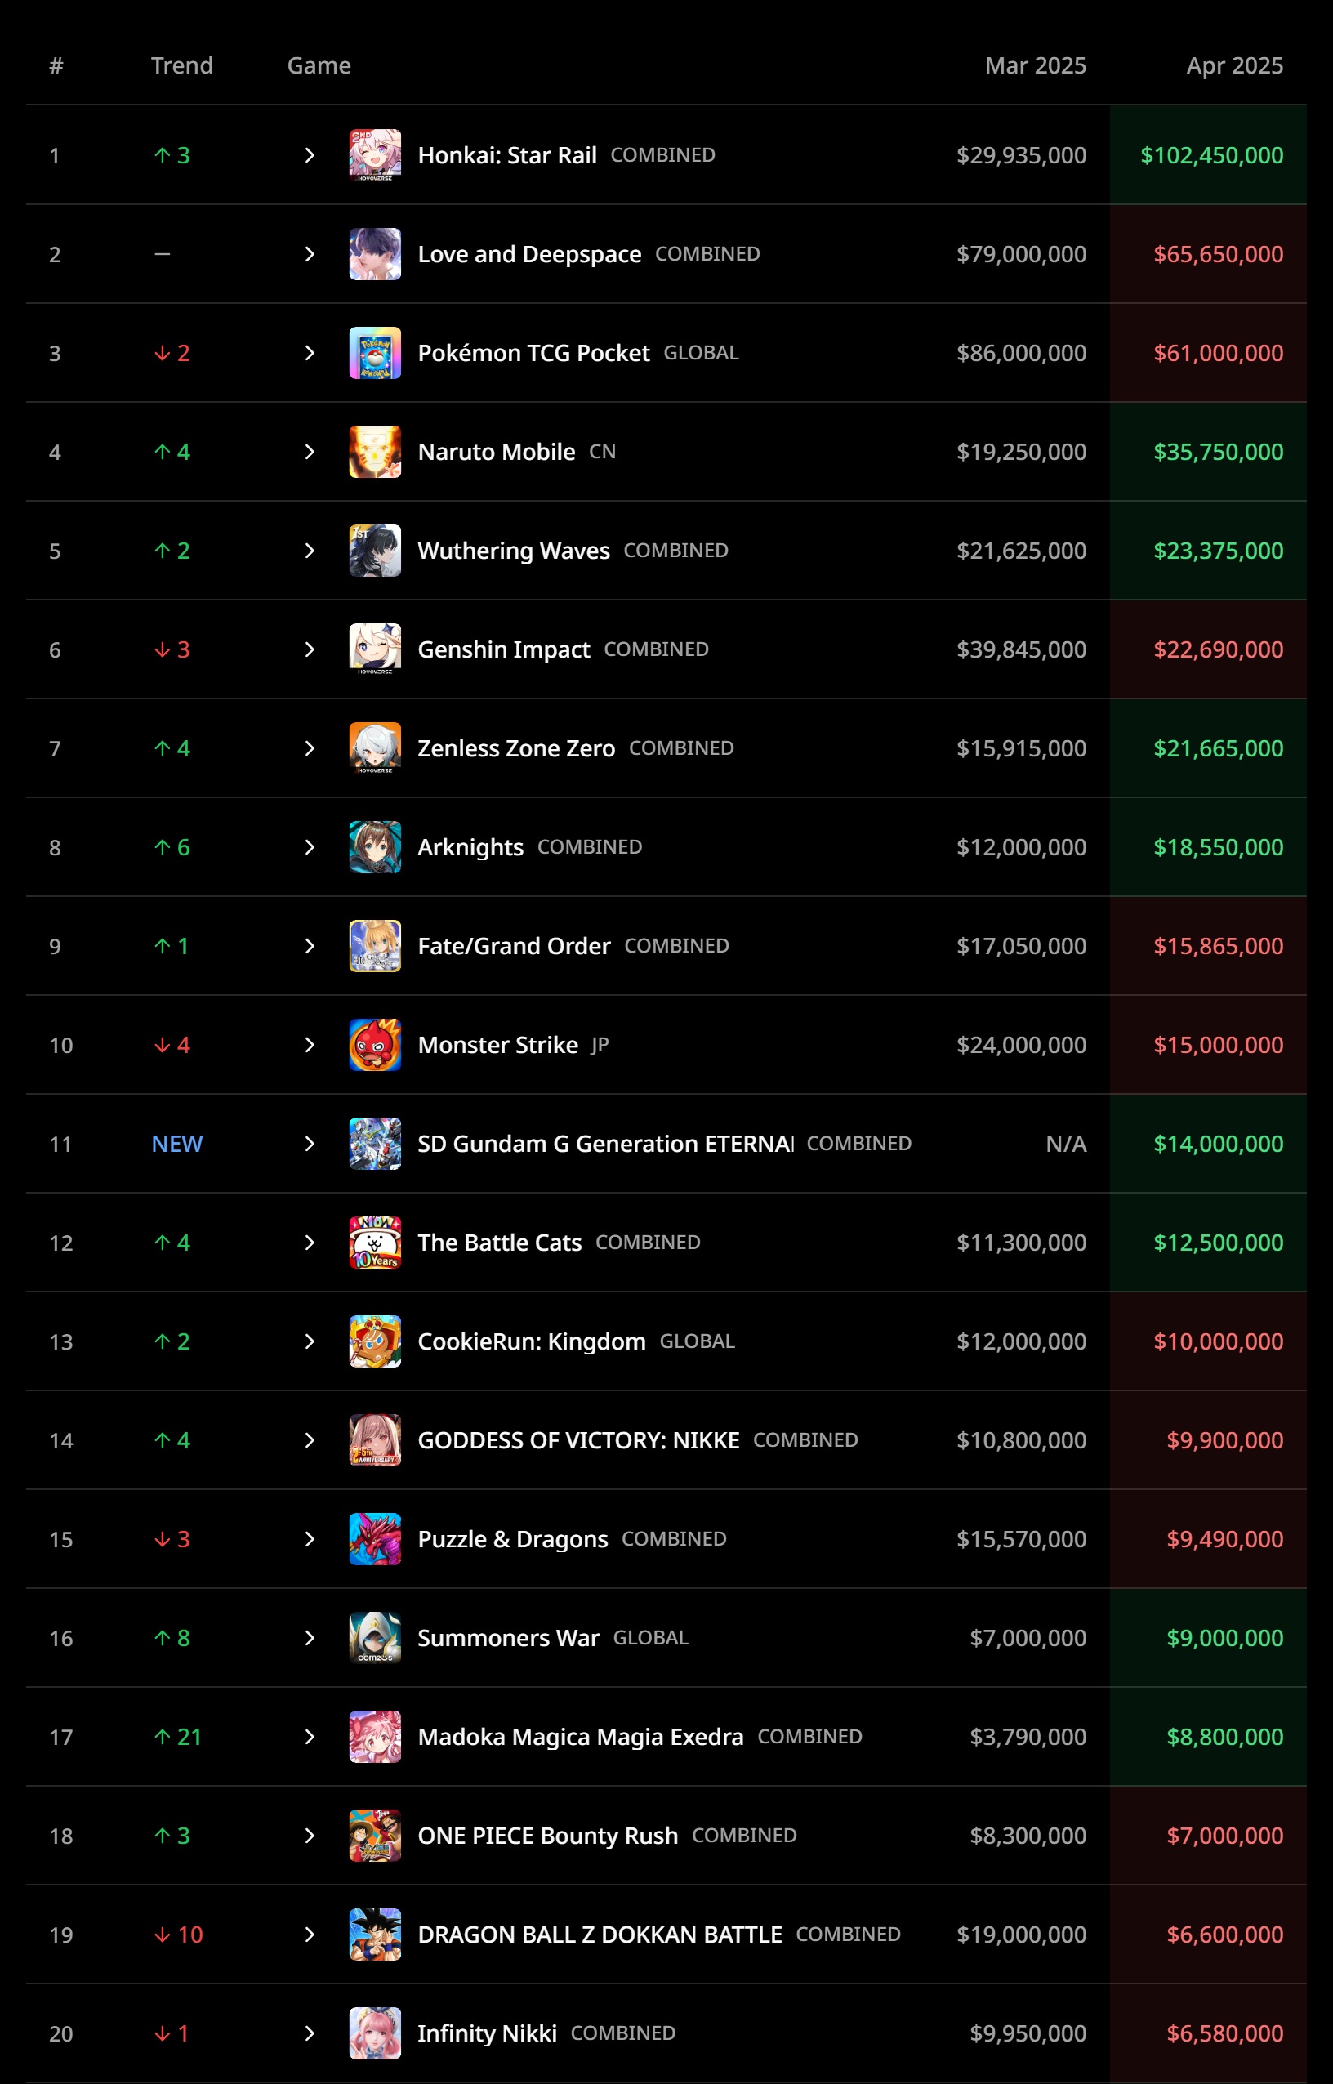Sort by the Trend column header
1333x2084 pixels.
(x=182, y=66)
